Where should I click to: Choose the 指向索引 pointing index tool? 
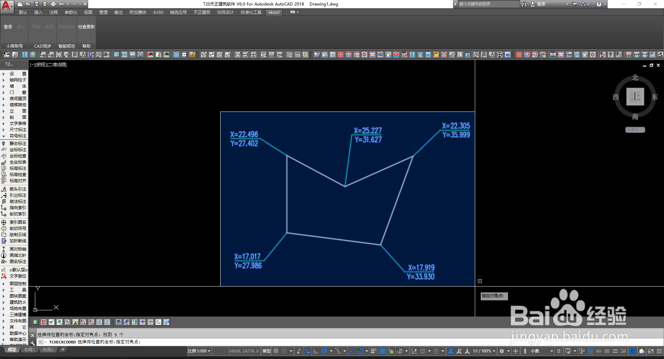point(14,208)
